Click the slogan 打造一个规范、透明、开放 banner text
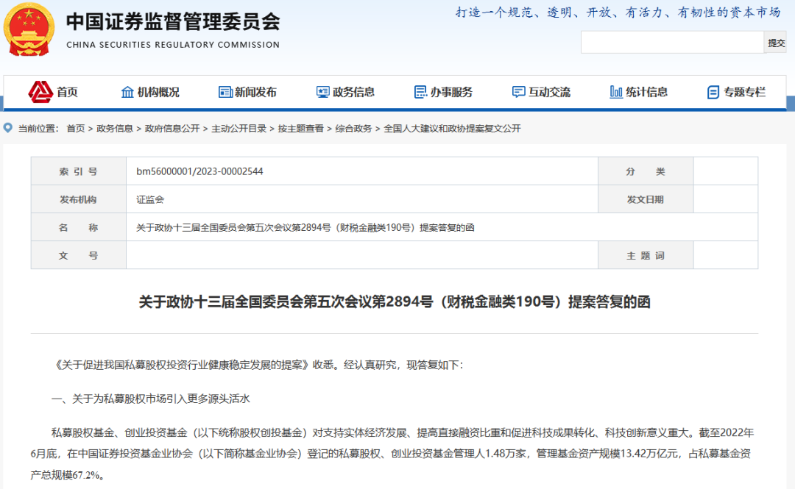This screenshot has width=795, height=489. click(618, 13)
